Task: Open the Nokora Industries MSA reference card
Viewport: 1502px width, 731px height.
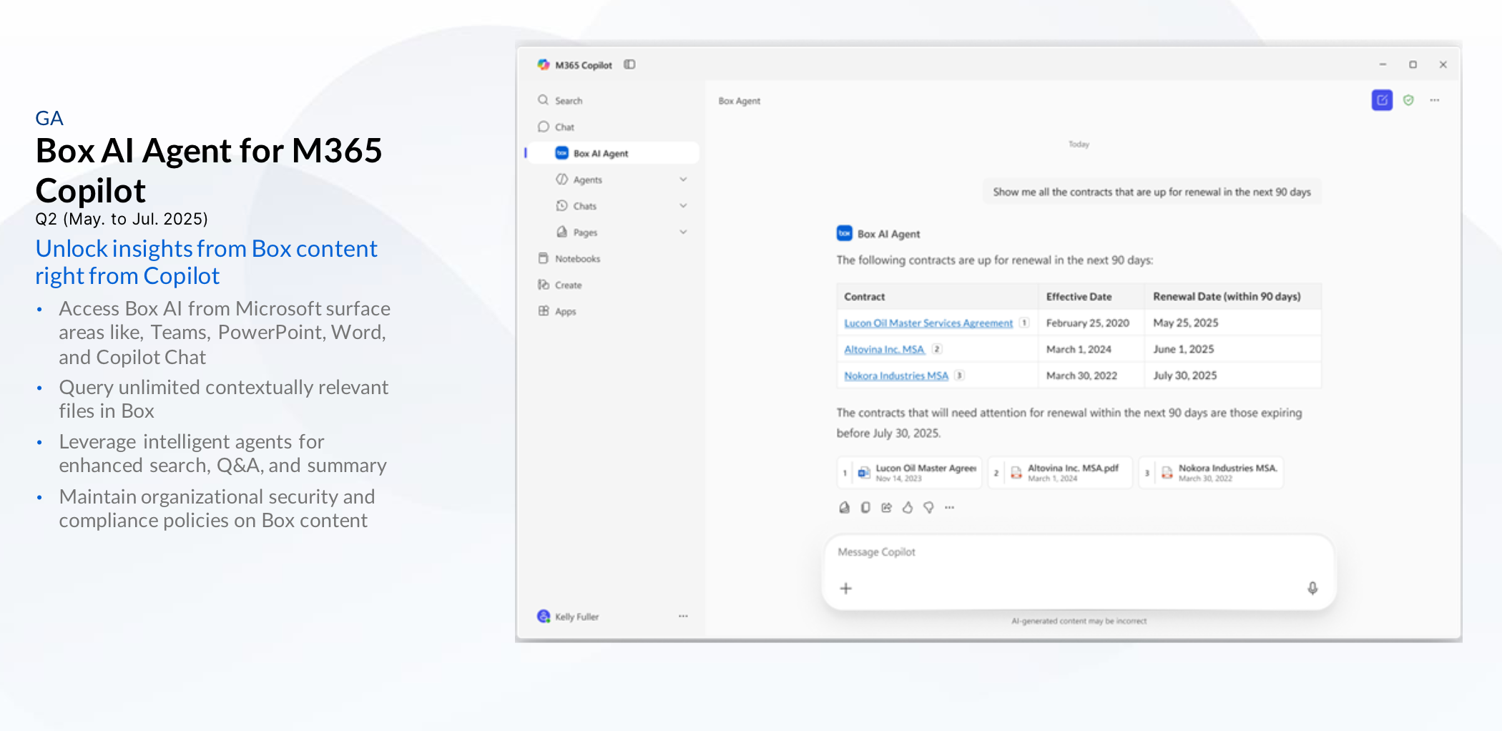Action: [x=1211, y=473]
